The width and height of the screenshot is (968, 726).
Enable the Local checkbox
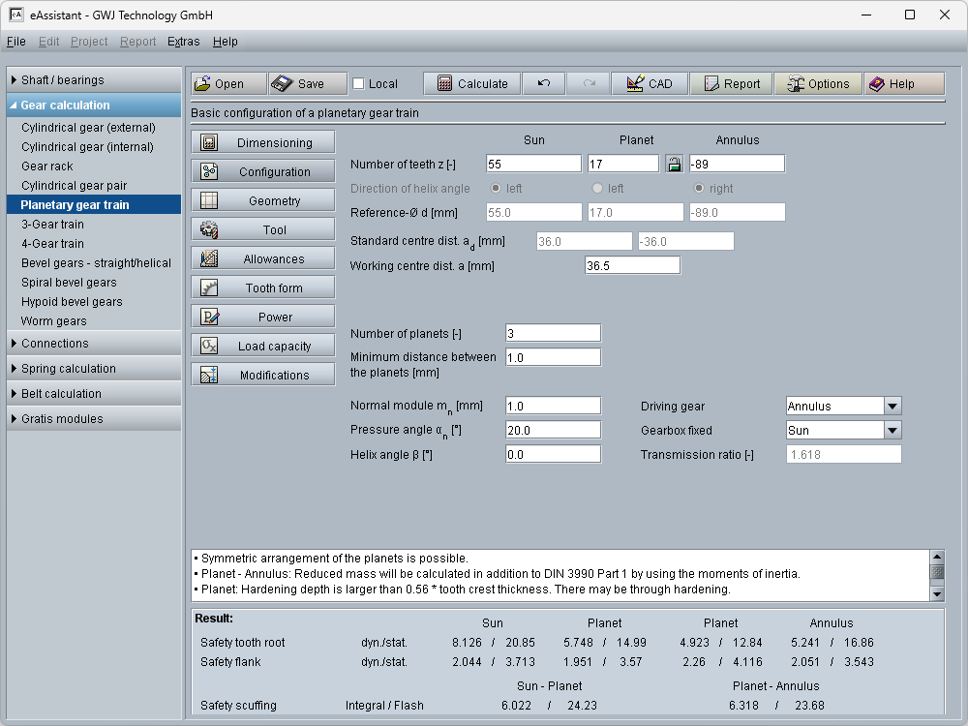click(359, 84)
